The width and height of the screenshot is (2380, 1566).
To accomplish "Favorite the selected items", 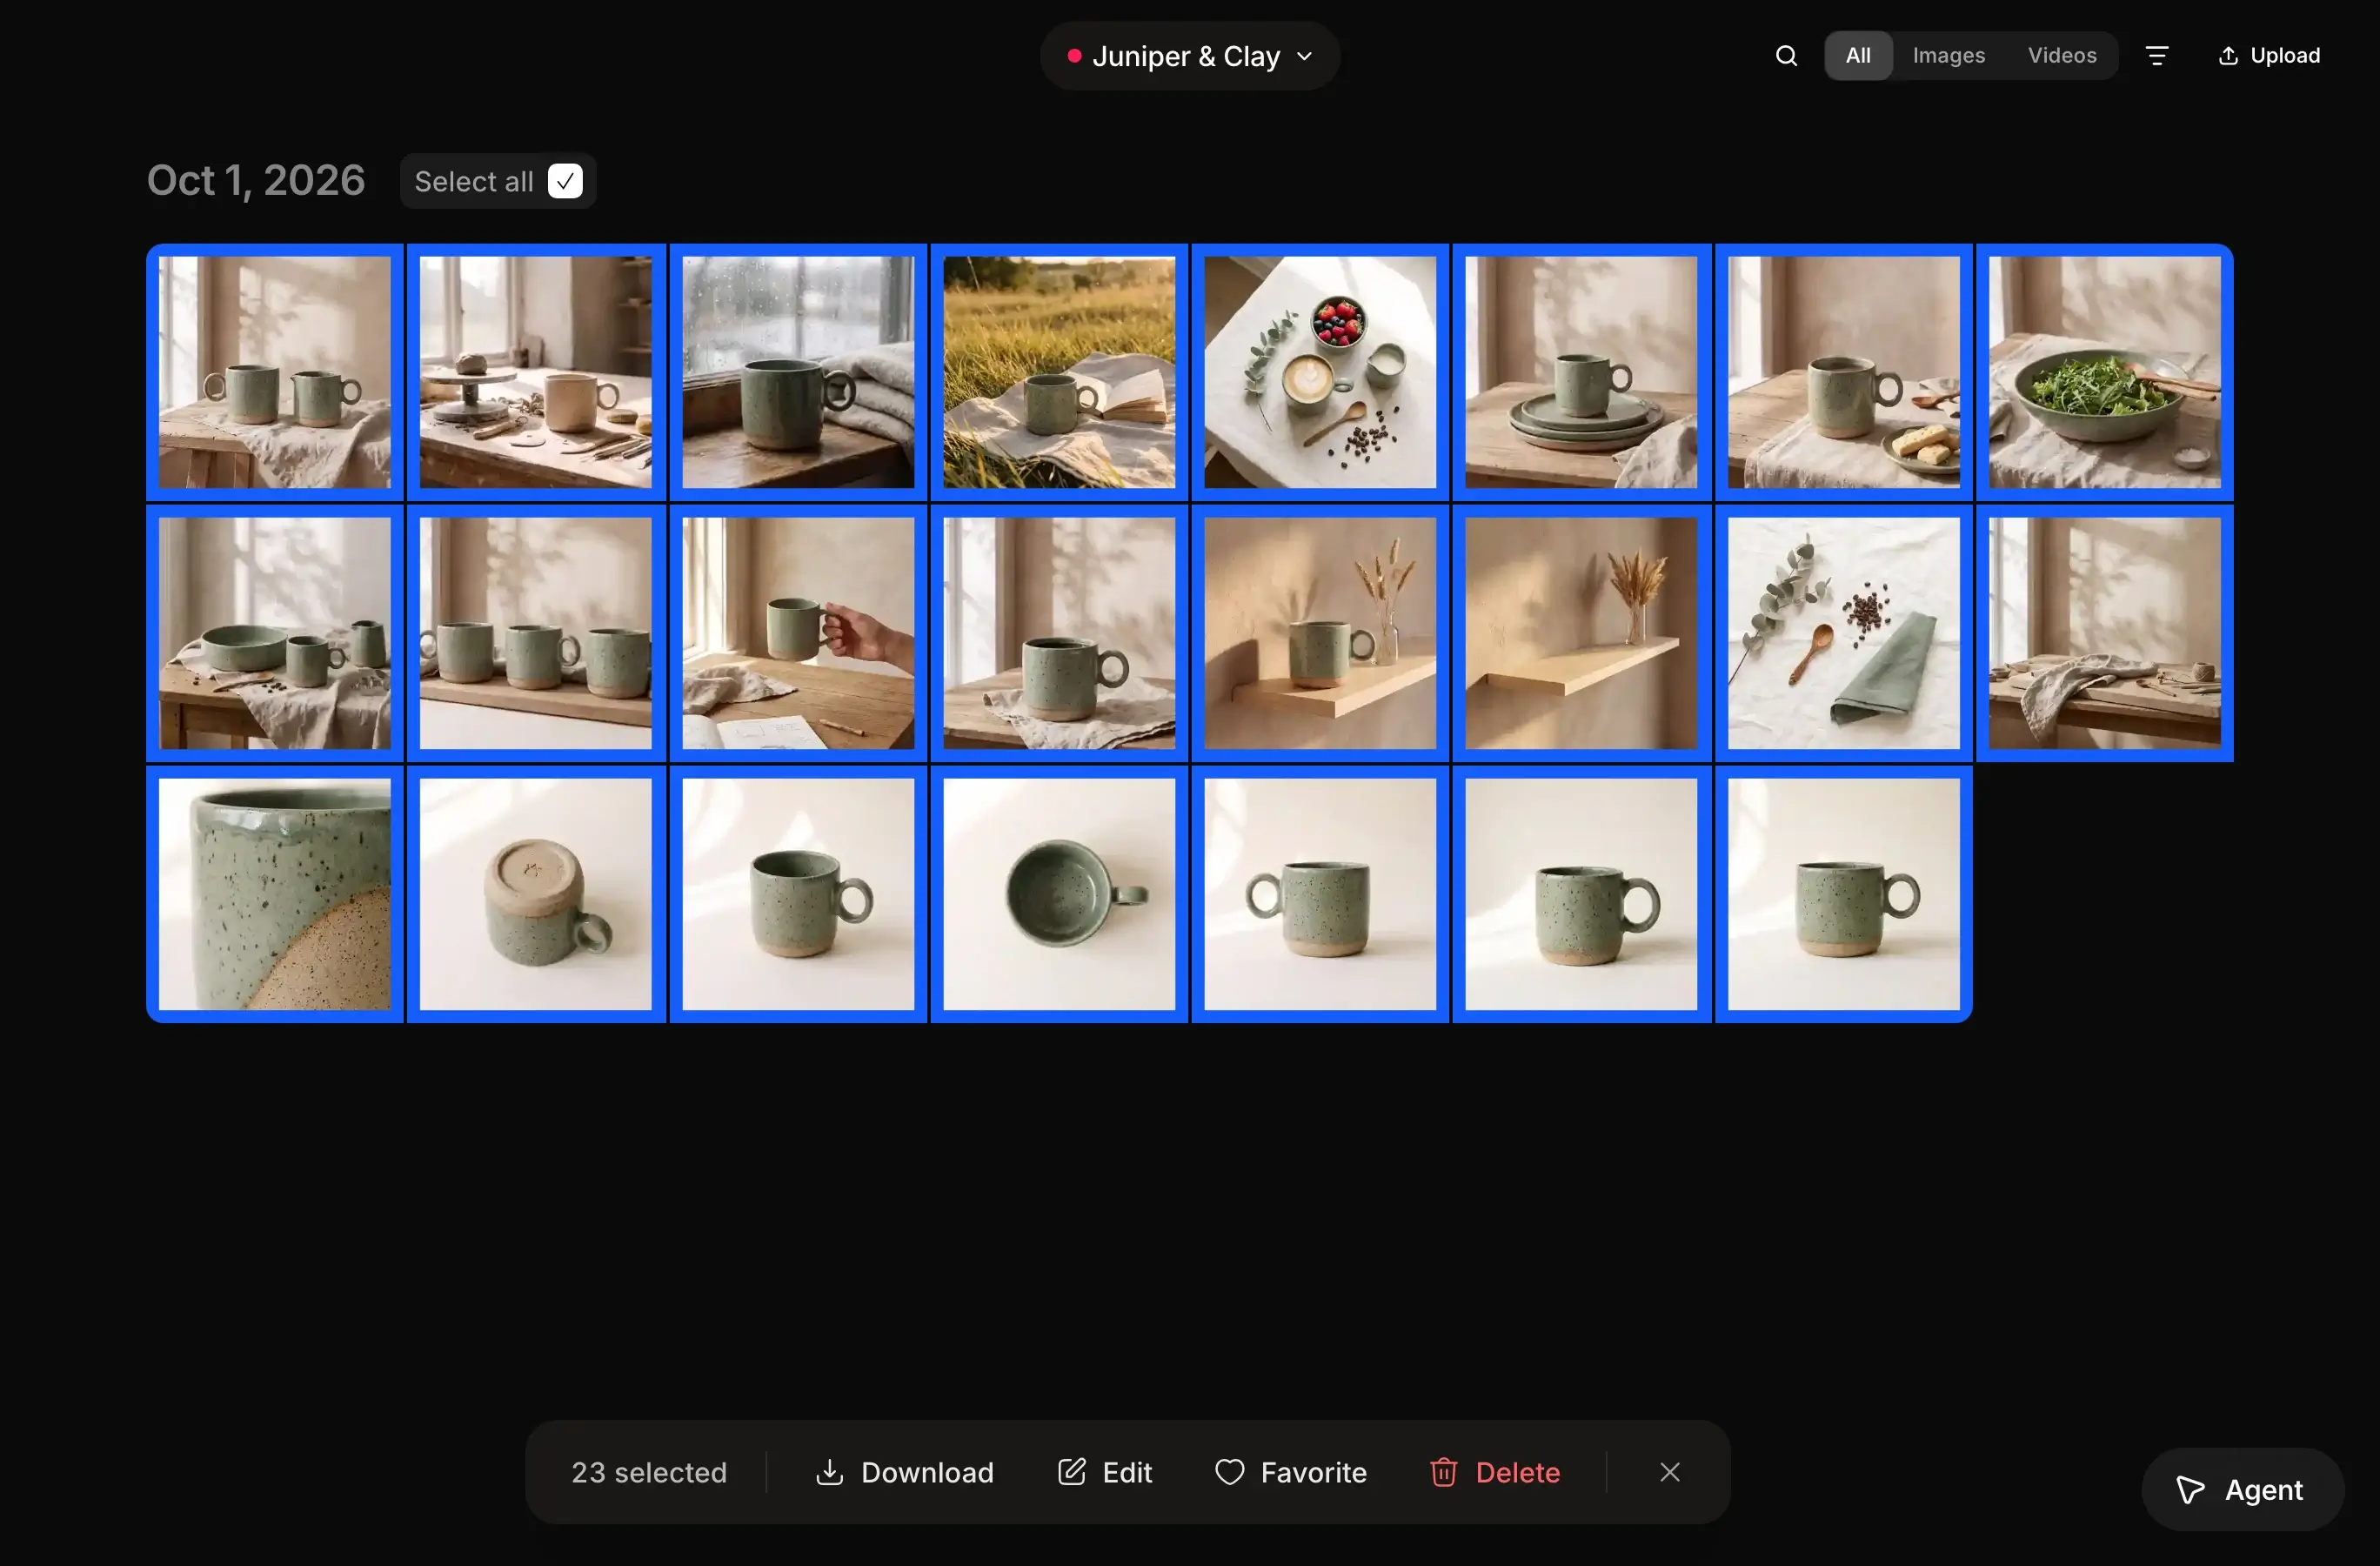I will [1290, 1472].
